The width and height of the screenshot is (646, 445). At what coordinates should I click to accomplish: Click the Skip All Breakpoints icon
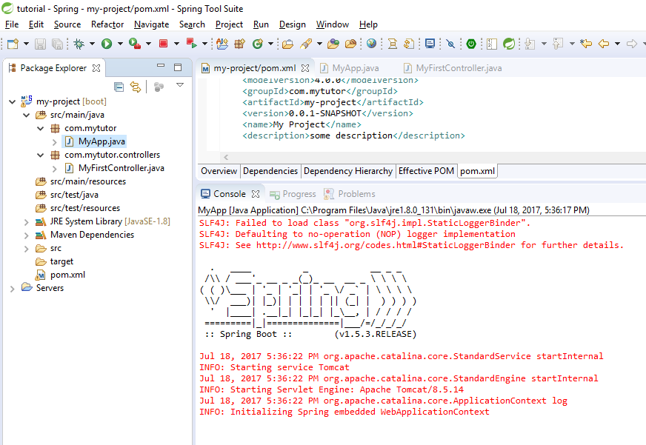click(450, 44)
